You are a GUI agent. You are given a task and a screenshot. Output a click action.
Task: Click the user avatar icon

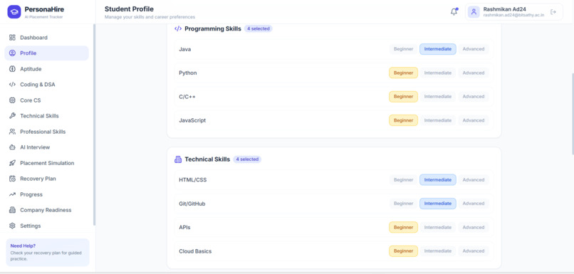[x=474, y=11]
